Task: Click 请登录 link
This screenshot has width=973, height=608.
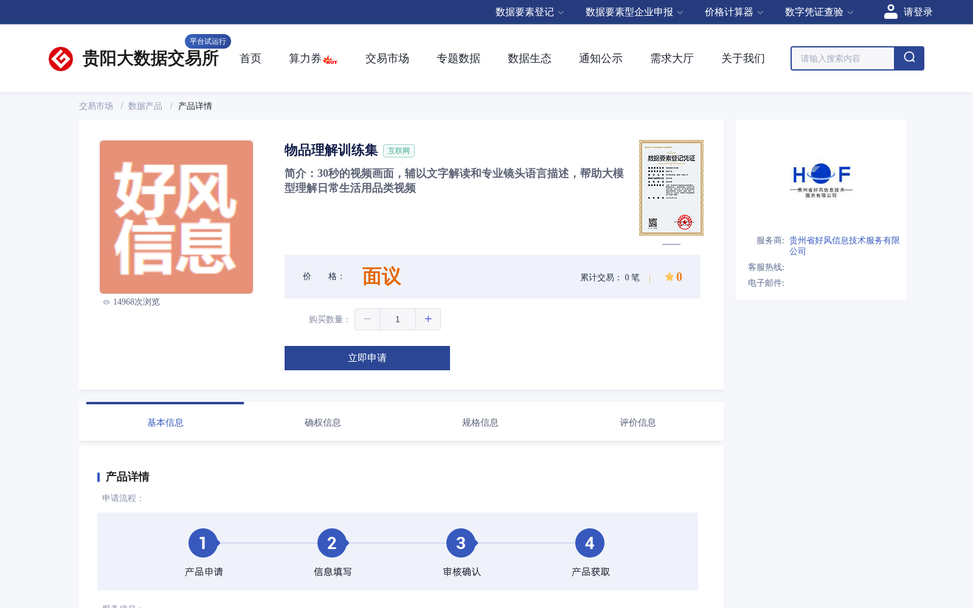Action: [918, 12]
